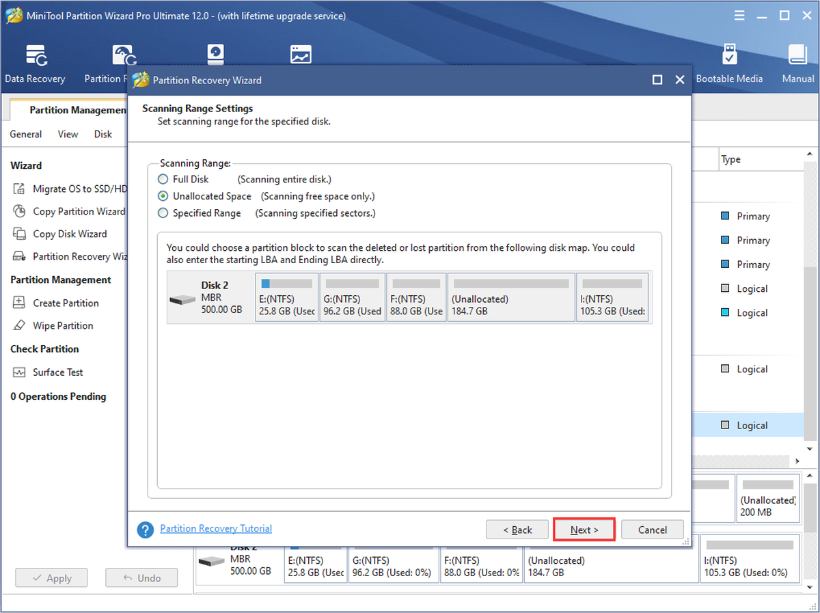Click the Migrate OS to SSD/HD icon

(x=19, y=189)
